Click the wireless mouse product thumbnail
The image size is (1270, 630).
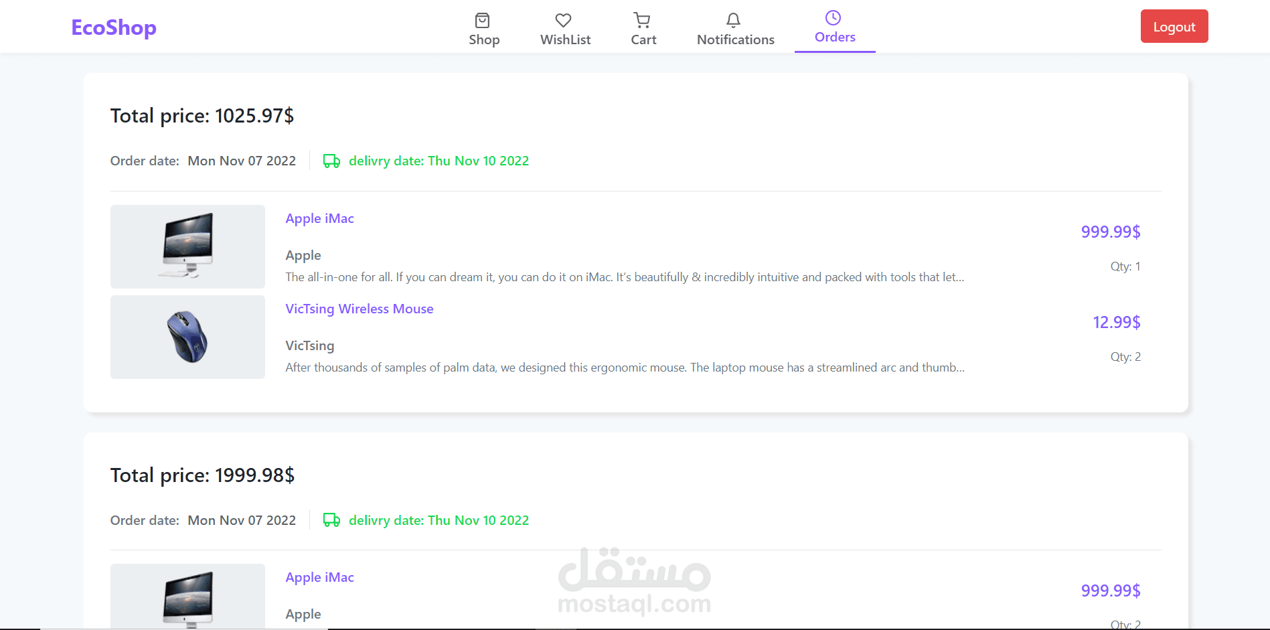[187, 337]
